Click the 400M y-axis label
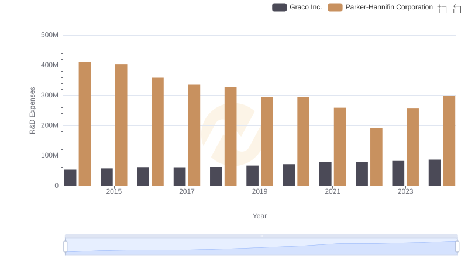This screenshot has height=269, width=468. 50,65
